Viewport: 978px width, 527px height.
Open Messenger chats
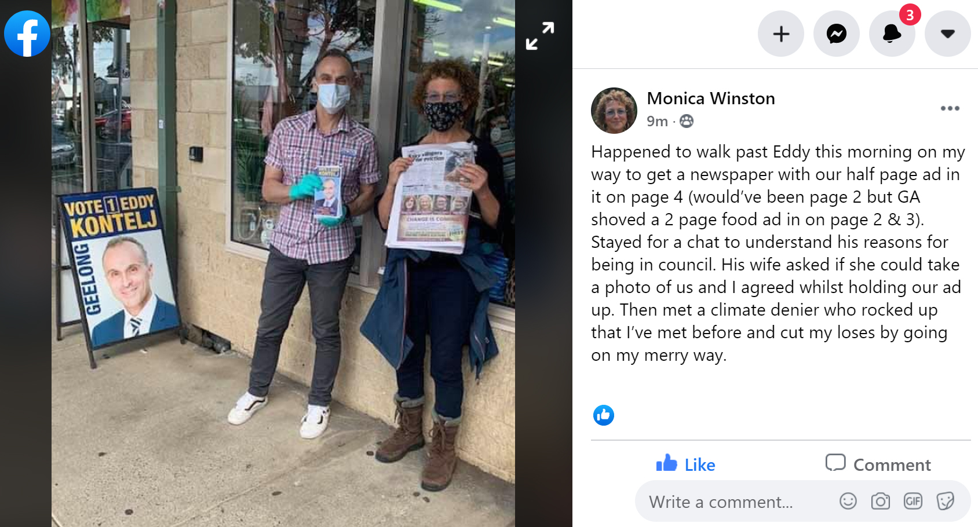pyautogui.click(x=837, y=34)
